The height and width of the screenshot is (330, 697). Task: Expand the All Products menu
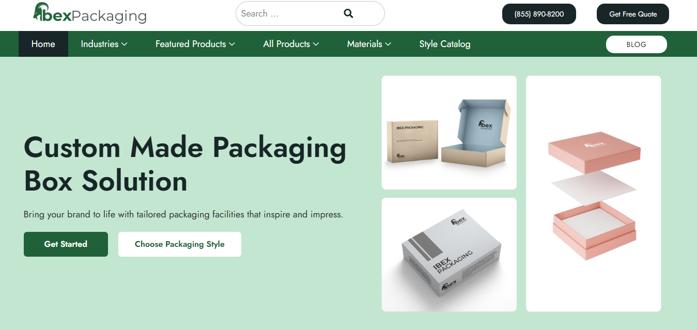coord(291,44)
